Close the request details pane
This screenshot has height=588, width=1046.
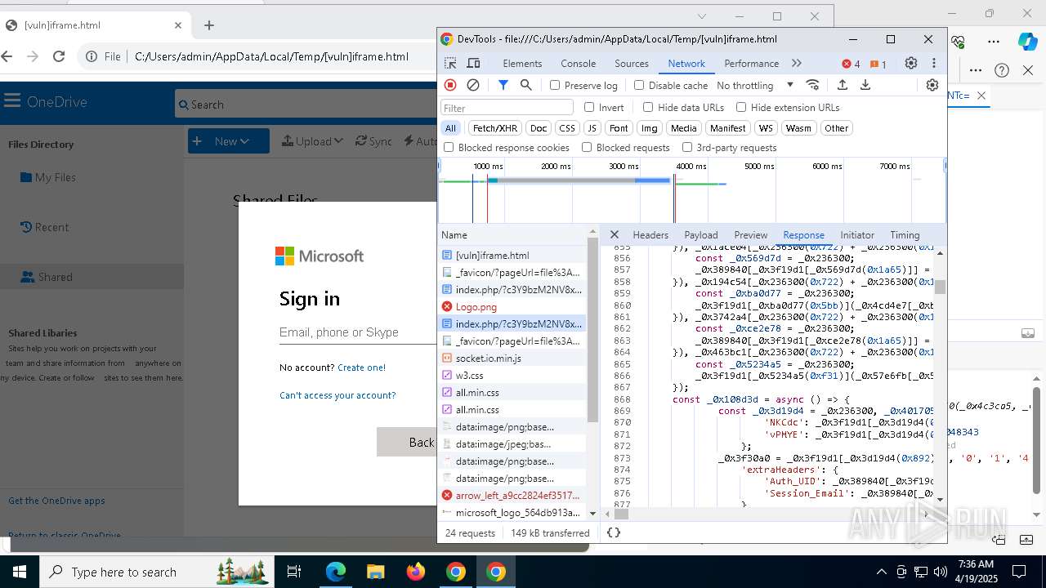tap(615, 234)
